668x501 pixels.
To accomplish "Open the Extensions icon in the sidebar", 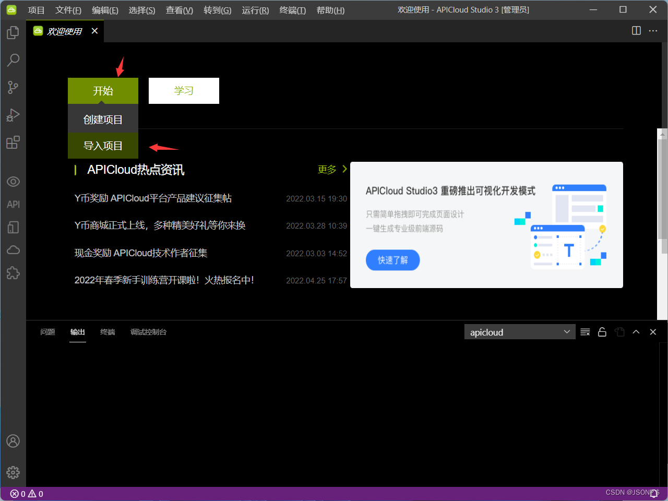I will 13,142.
